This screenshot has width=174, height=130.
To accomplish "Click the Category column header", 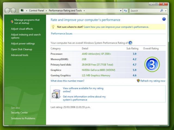I will click(x=56, y=48).
